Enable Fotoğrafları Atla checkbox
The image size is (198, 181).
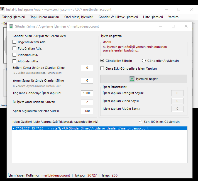[x=14, y=48]
